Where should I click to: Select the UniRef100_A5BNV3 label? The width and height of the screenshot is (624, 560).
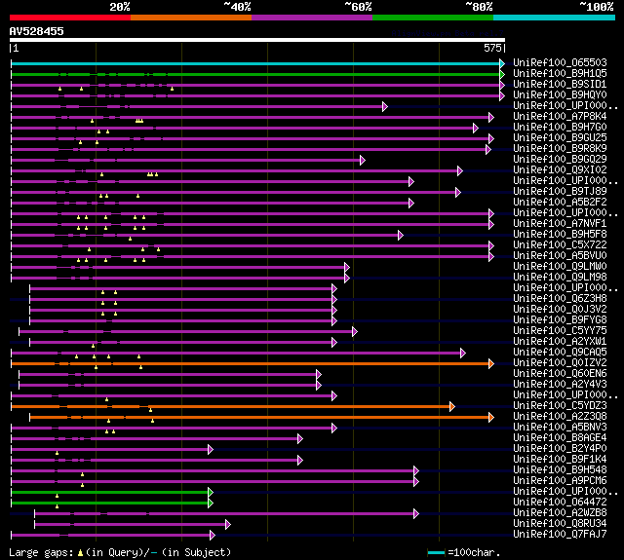tap(560, 428)
